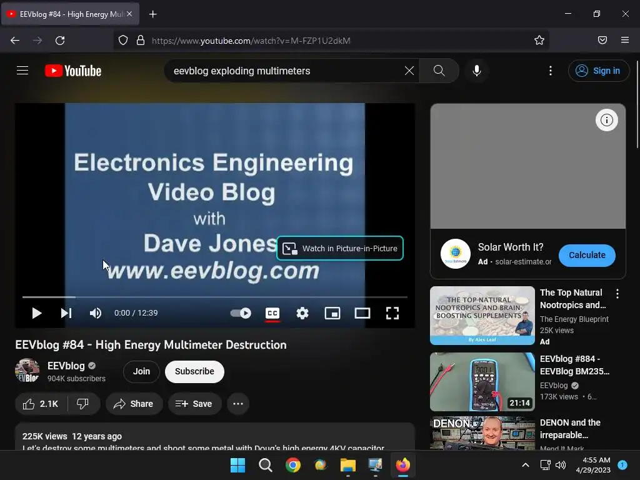Seek on the video progress bar
The width and height of the screenshot is (640, 480).
[215, 297]
